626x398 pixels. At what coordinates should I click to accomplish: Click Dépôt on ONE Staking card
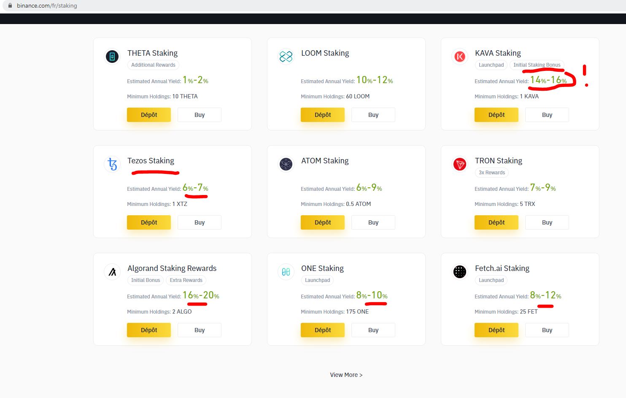[x=323, y=330]
